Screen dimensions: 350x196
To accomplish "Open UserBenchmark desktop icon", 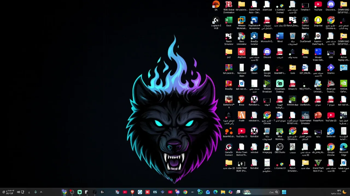I will coord(305,101).
